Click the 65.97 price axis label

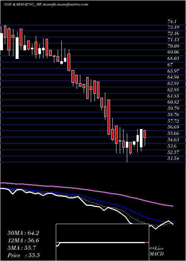pos(173,71)
